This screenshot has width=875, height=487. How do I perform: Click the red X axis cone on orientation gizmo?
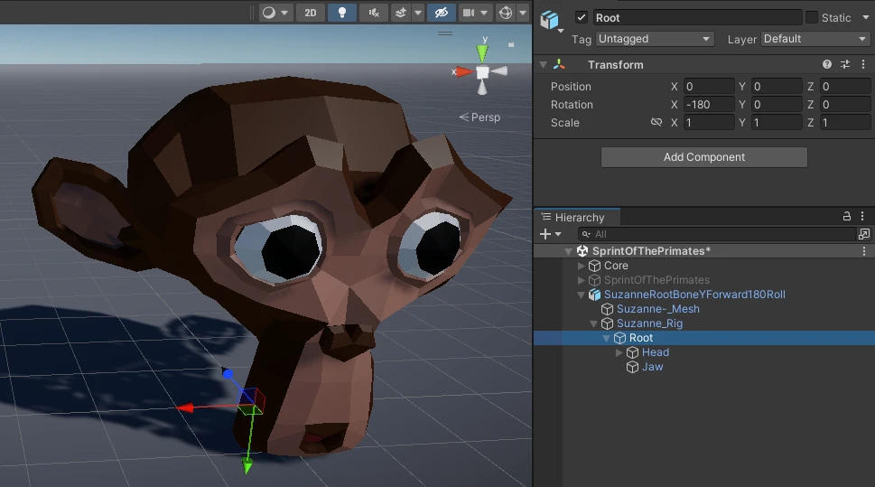[464, 71]
